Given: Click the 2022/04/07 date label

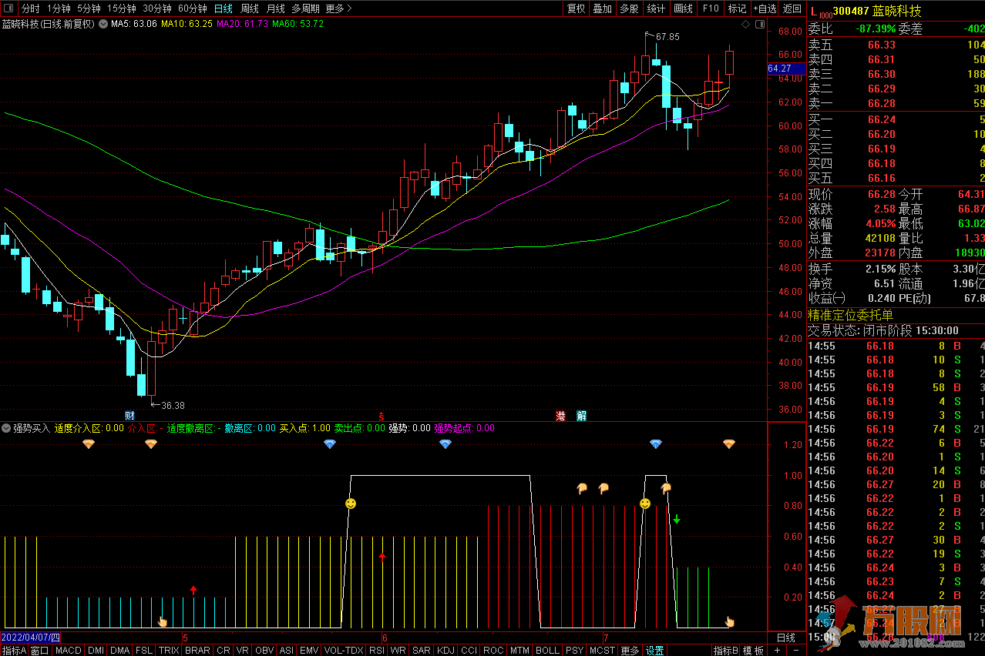Looking at the screenshot, I should tap(31, 638).
